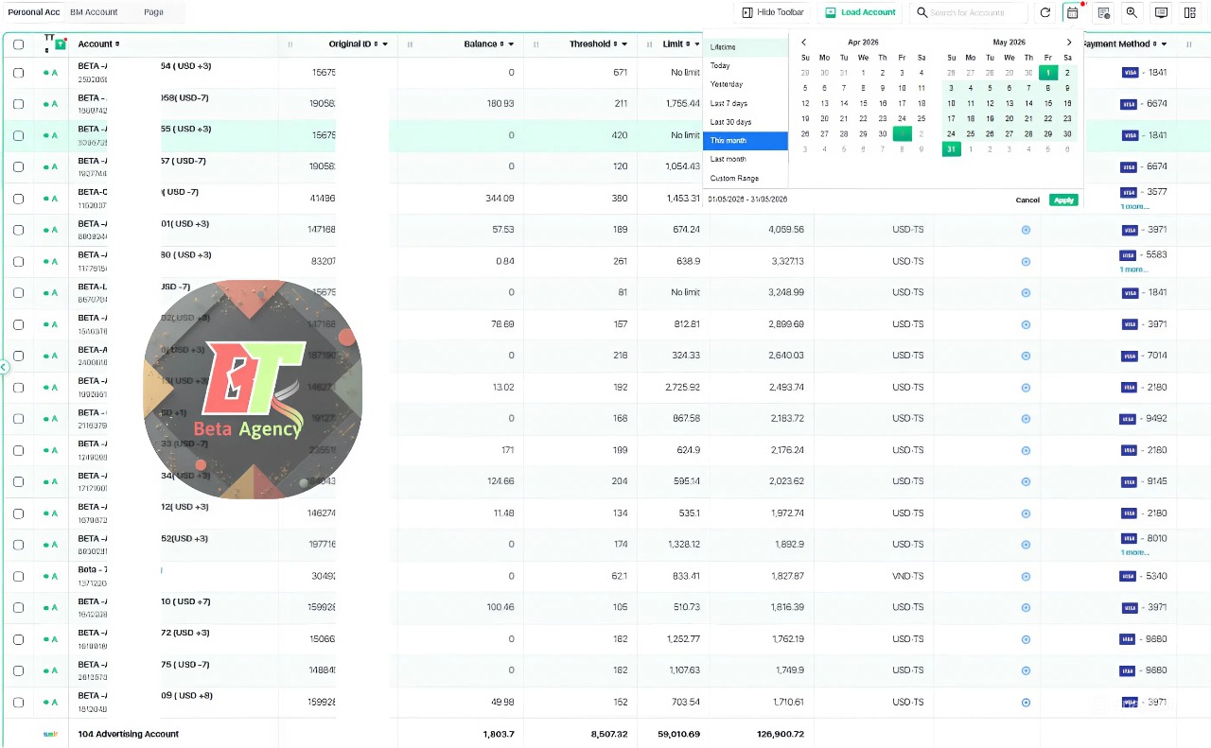Check the row with balance 180.93
1211x748 pixels.
tap(18, 104)
